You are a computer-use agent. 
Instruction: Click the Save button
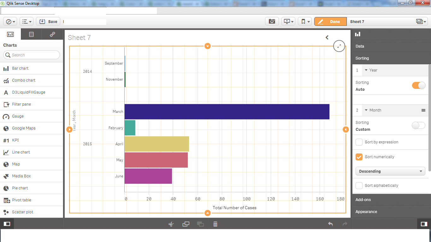pos(48,21)
